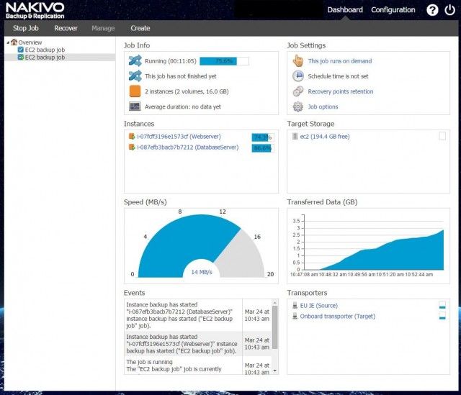Click the schedule clock icon

(x=297, y=76)
